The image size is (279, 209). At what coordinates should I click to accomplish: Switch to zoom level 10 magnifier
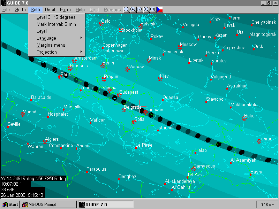coord(146,9)
